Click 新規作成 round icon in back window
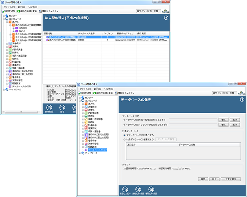This screenshot has width=247, height=197. pyautogui.click(x=49, y=108)
